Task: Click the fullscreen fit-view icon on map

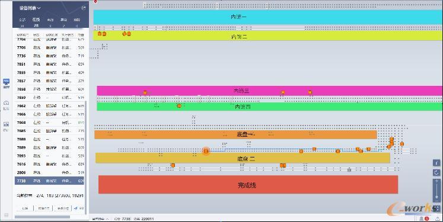Action: (x=437, y=209)
